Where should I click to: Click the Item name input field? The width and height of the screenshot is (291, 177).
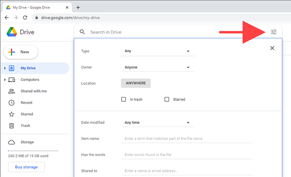click(x=187, y=139)
